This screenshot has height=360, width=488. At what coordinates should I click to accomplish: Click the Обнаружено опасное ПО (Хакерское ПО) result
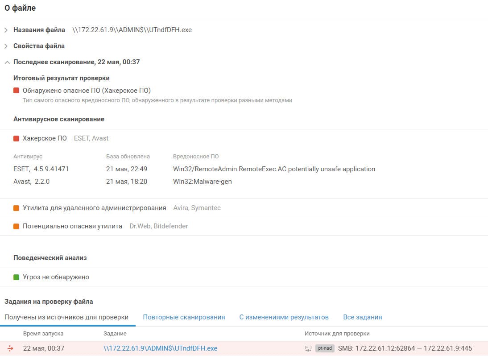tap(87, 91)
